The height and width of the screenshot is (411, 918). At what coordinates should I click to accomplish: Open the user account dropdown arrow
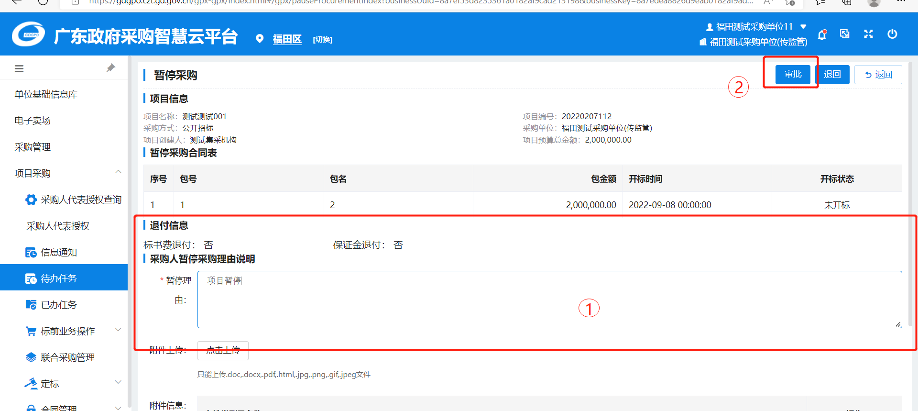point(803,27)
